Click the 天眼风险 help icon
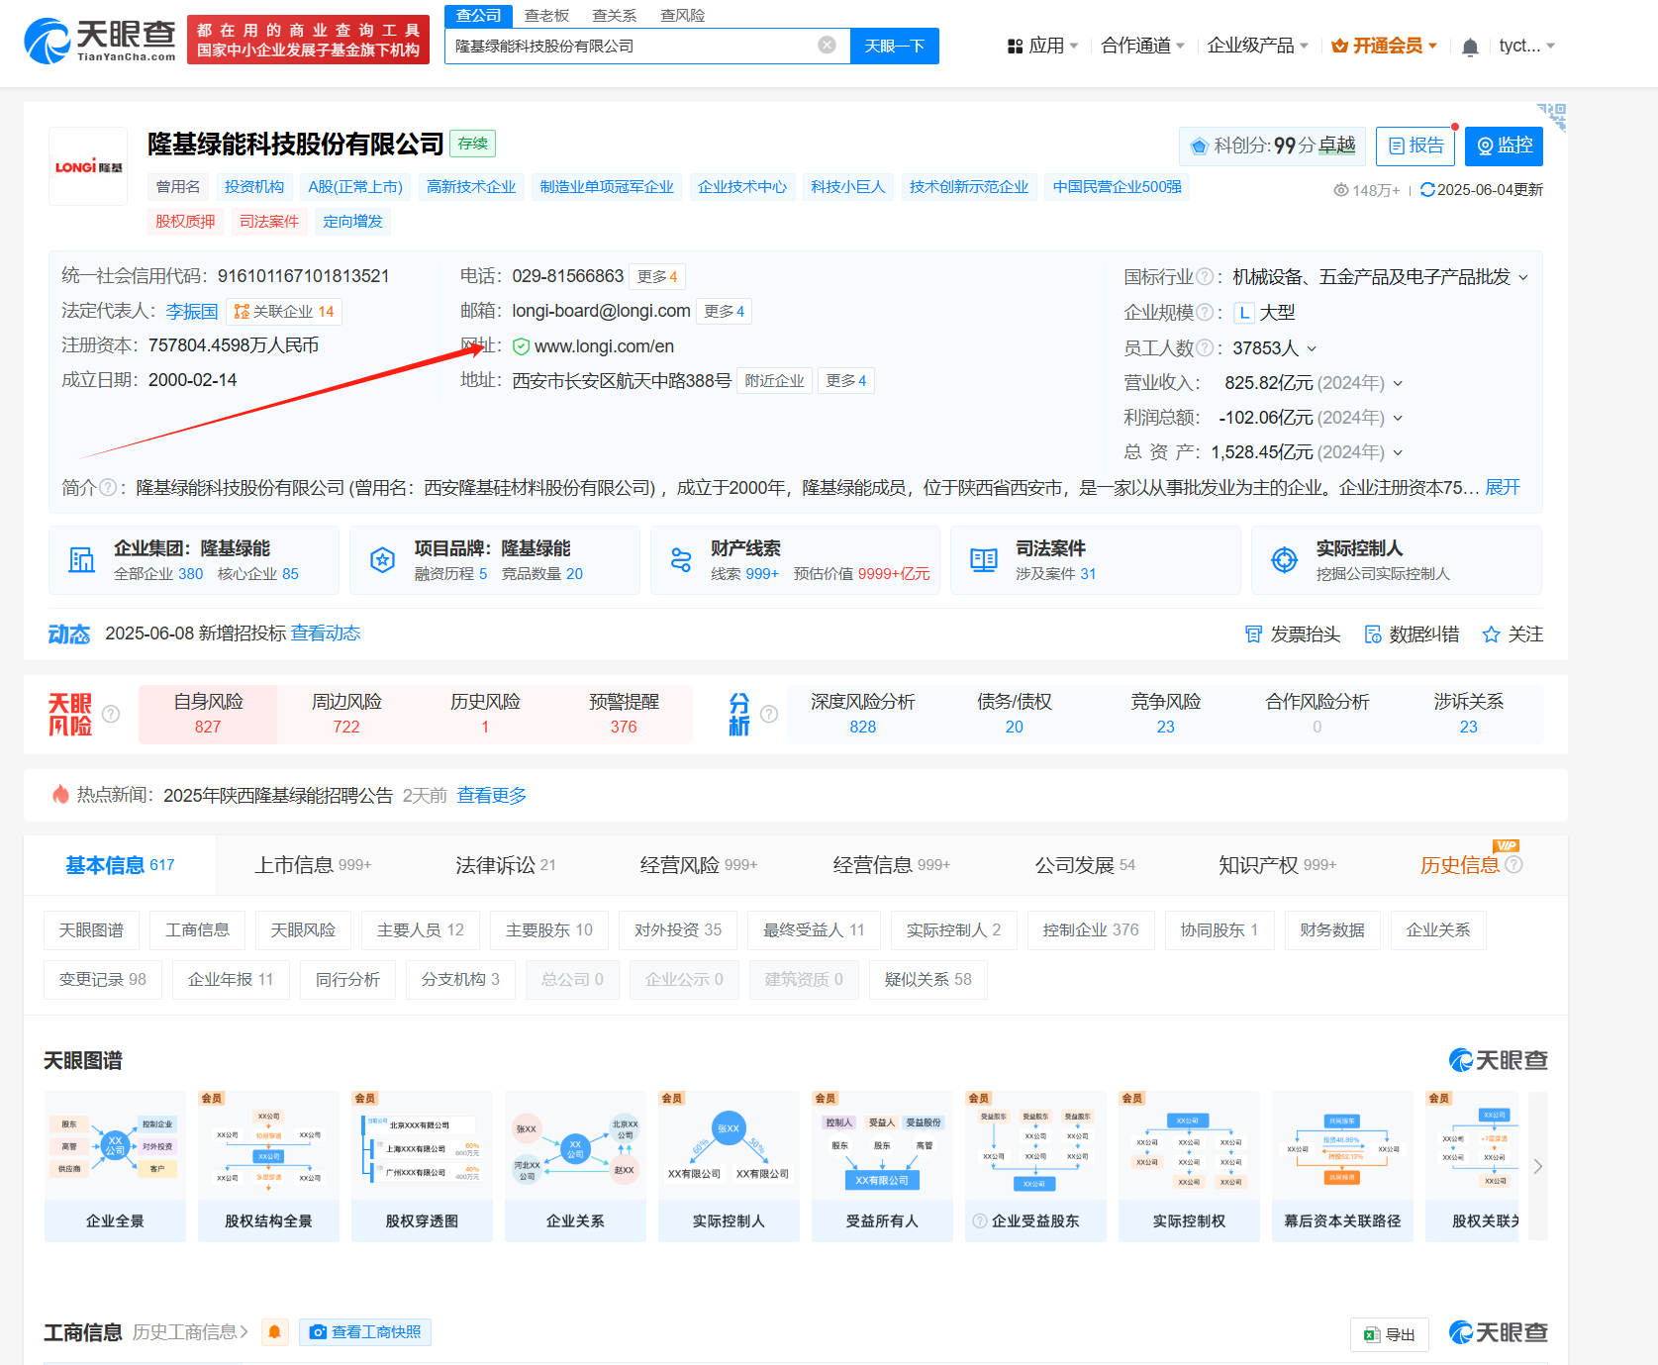Image resolution: width=1658 pixels, height=1365 pixels. point(111,714)
